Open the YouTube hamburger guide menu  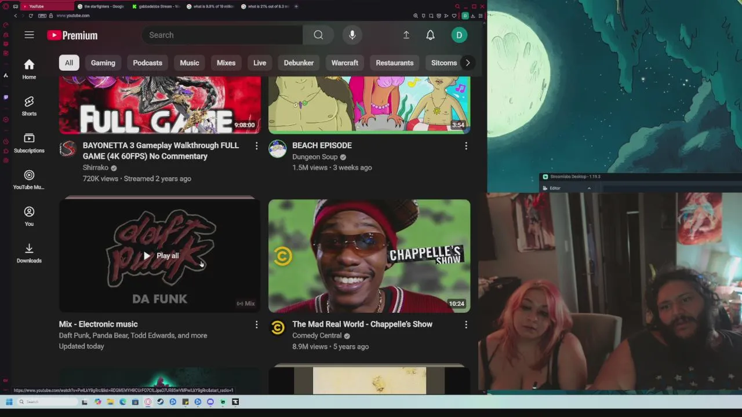click(x=29, y=35)
